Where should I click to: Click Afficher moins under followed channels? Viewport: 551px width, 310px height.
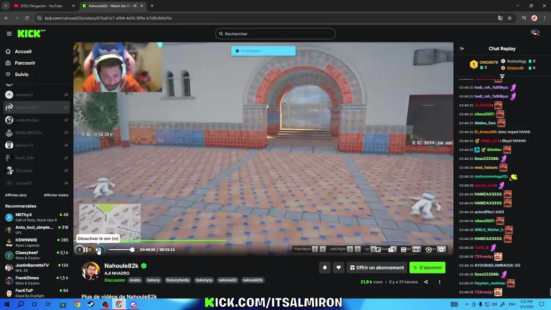click(x=56, y=195)
